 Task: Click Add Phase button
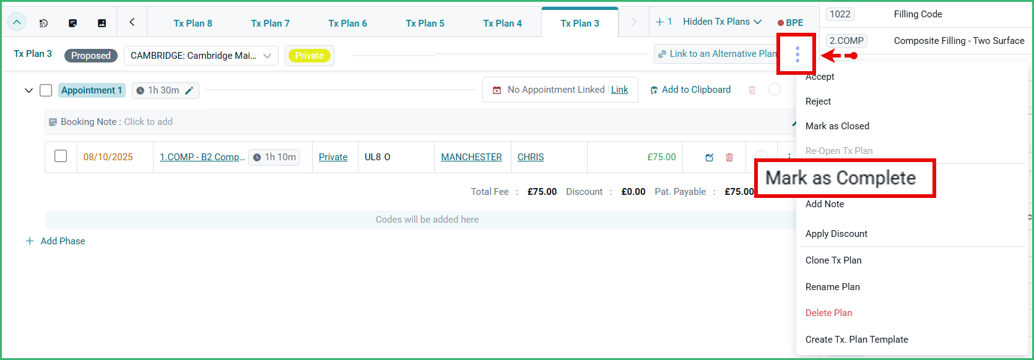[x=56, y=241]
